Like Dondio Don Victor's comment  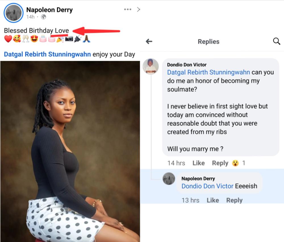[199, 163]
